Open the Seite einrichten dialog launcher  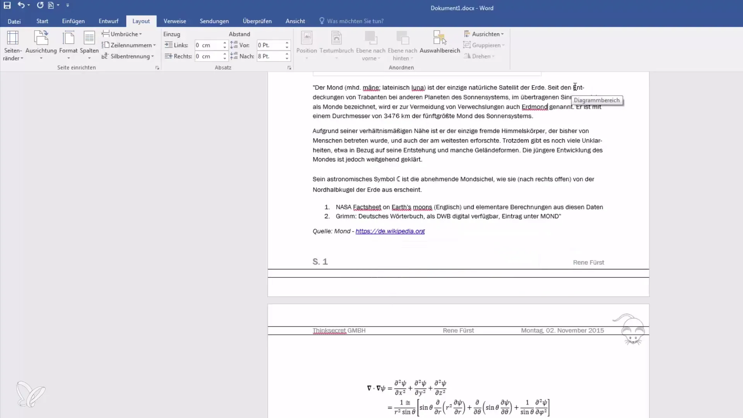pos(157,68)
